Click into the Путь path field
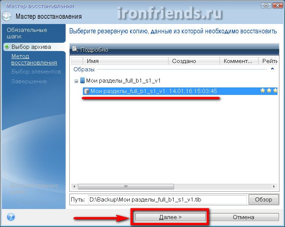The height and width of the screenshot is (227, 285). tap(167, 200)
